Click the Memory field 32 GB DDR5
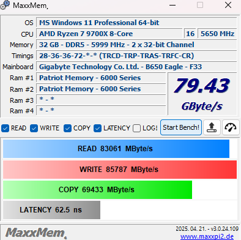The width and height of the screenshot is (241, 240). pos(136,45)
